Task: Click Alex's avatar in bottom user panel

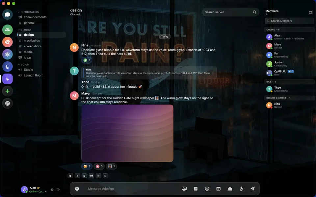Action: point(24,189)
